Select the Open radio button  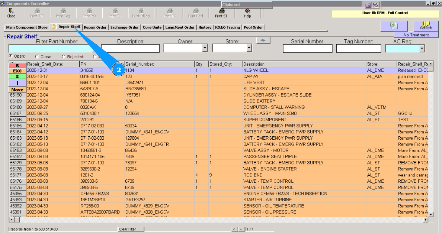tap(11, 56)
